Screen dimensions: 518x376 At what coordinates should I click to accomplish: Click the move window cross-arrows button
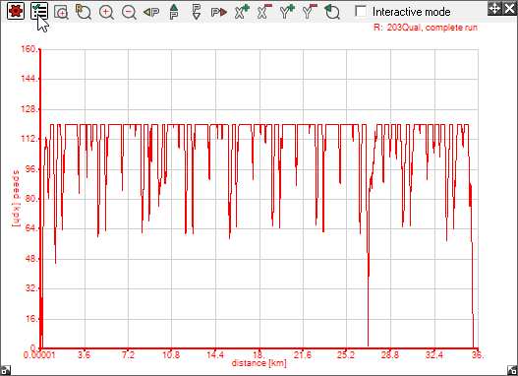pos(494,8)
